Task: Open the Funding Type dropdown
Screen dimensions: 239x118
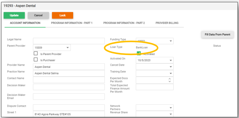Action: click(170, 41)
